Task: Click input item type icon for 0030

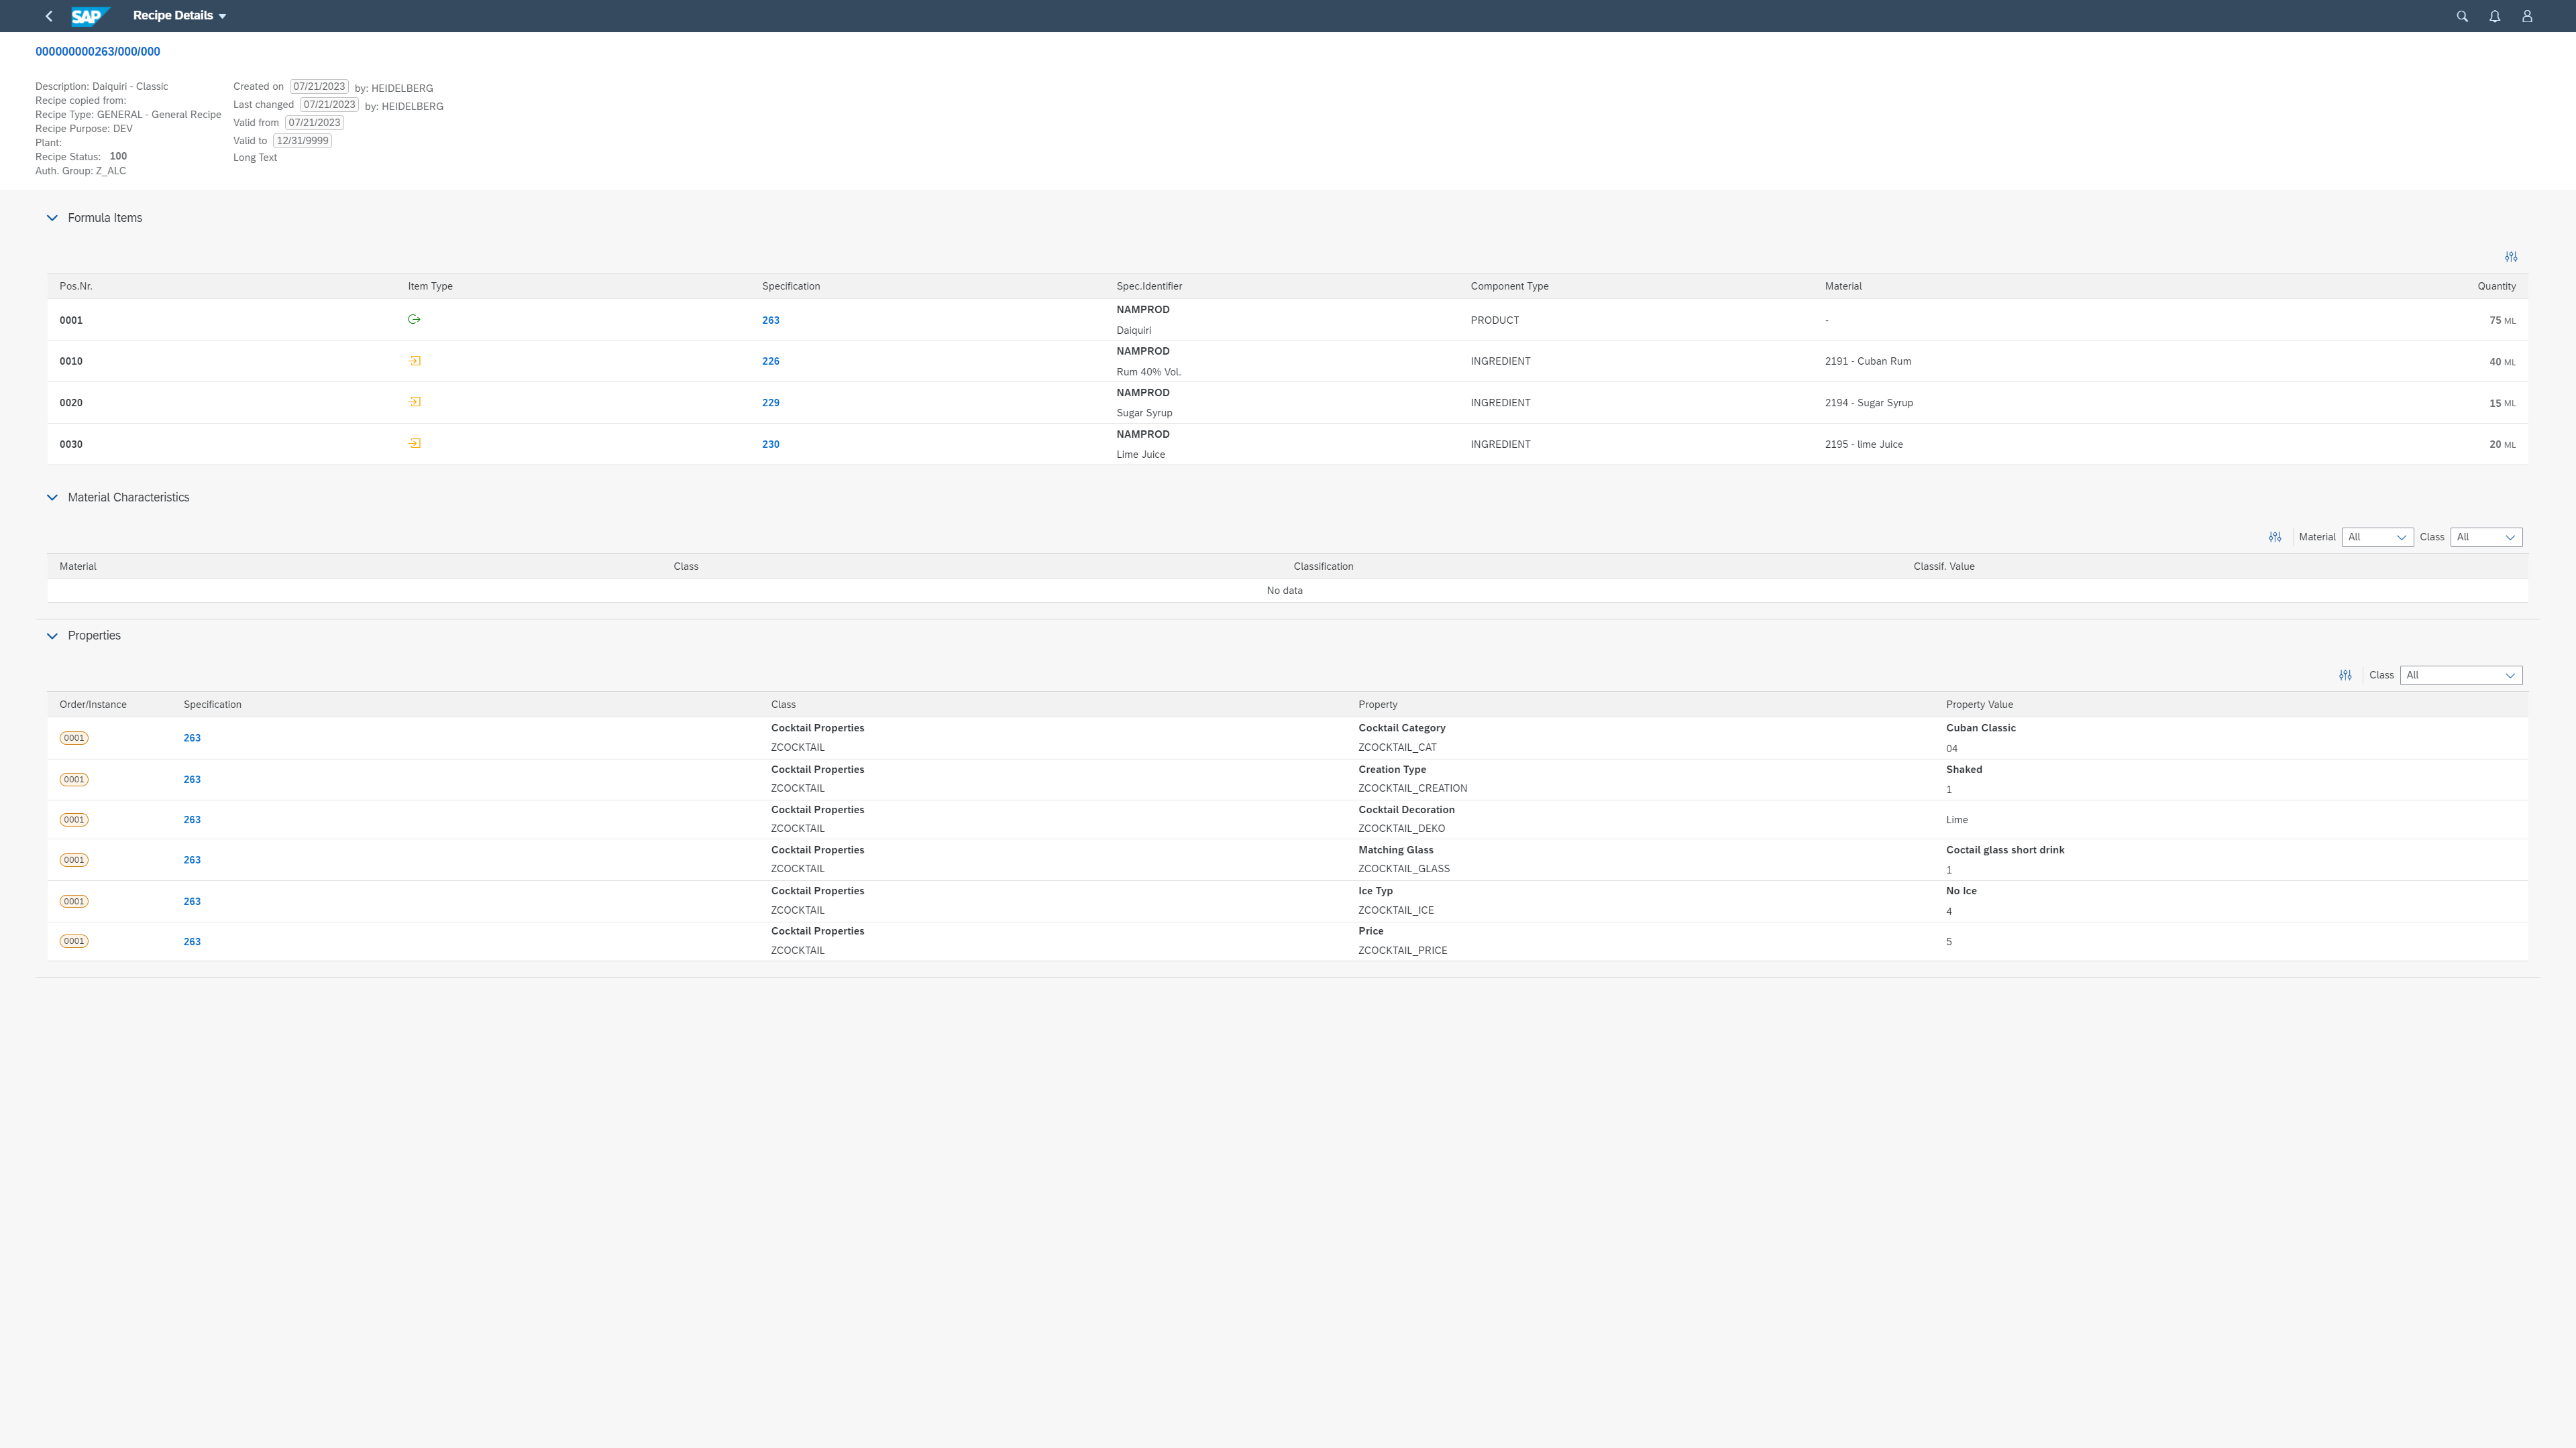Action: click(x=414, y=444)
